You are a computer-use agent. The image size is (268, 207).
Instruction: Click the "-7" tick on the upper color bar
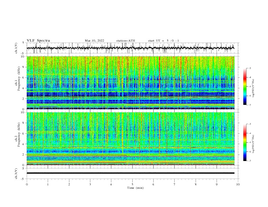250,105
